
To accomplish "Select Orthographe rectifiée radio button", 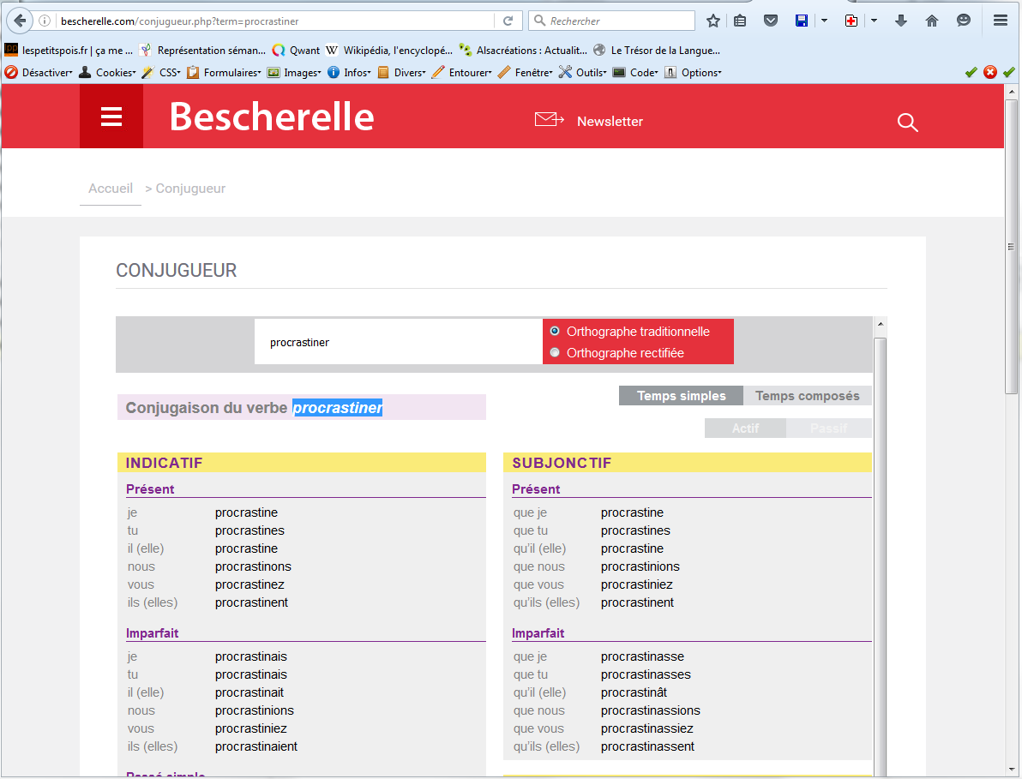I will (555, 352).
